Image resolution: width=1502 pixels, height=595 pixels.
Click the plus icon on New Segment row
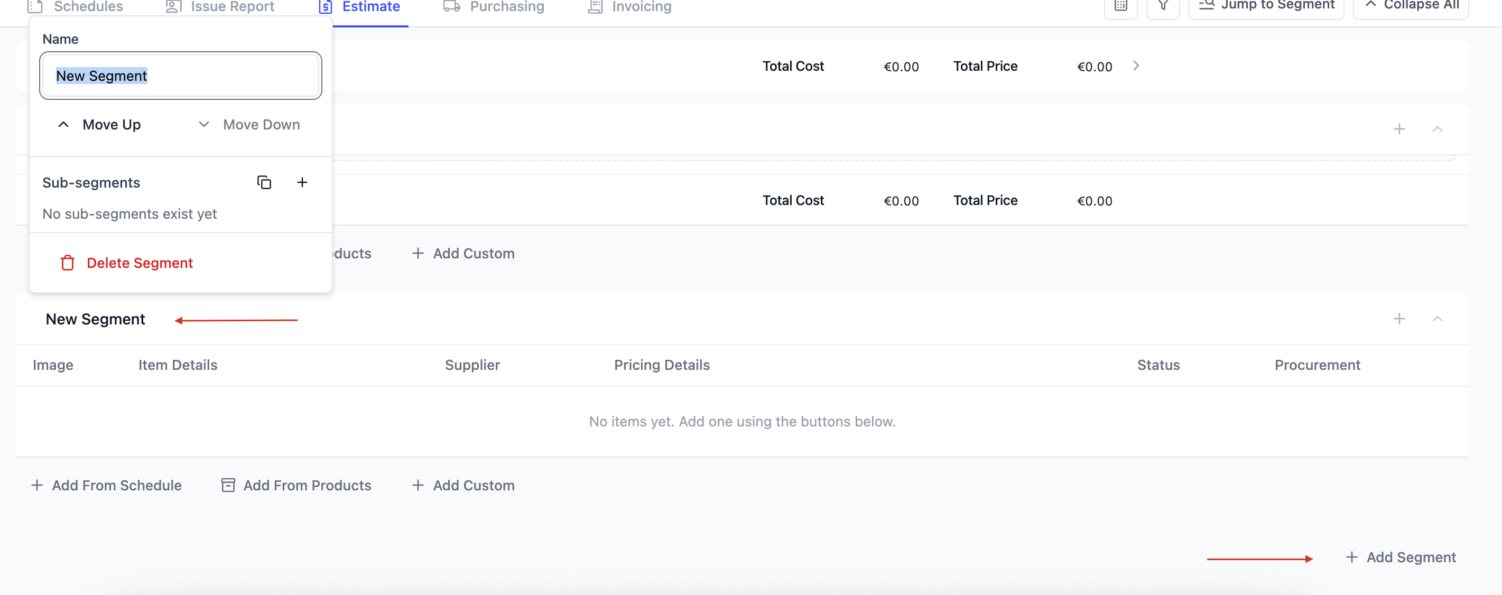1399,319
